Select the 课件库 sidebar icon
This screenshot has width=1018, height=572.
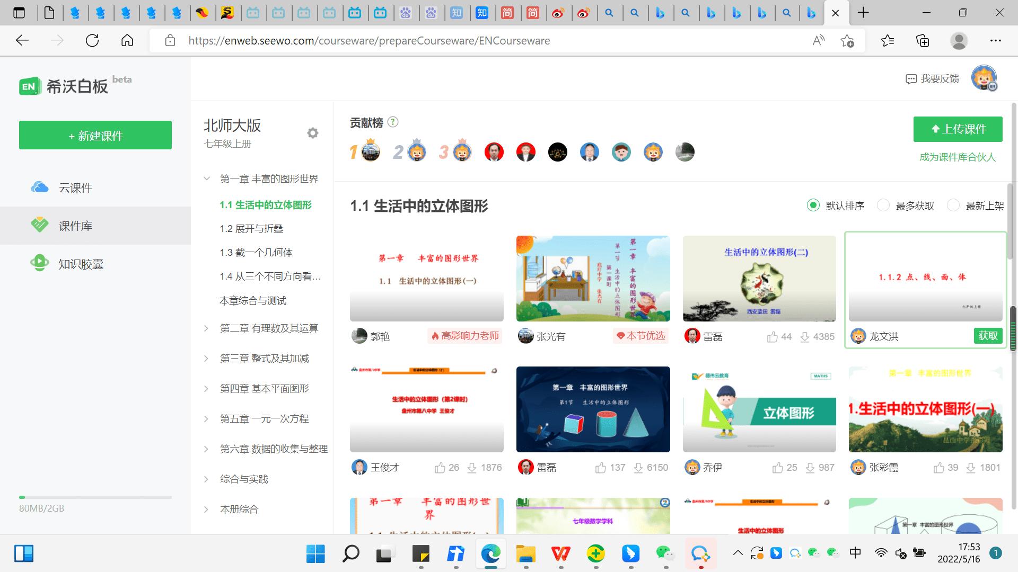click(x=76, y=226)
